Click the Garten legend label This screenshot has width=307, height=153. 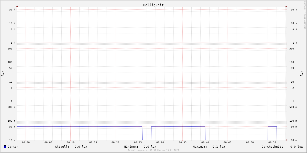point(13,147)
